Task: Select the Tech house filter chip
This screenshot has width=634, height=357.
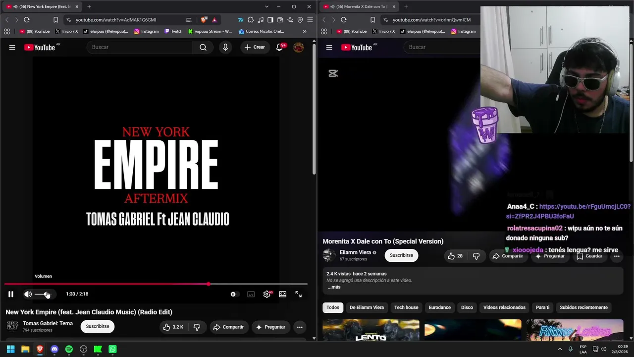Action: [x=406, y=307]
